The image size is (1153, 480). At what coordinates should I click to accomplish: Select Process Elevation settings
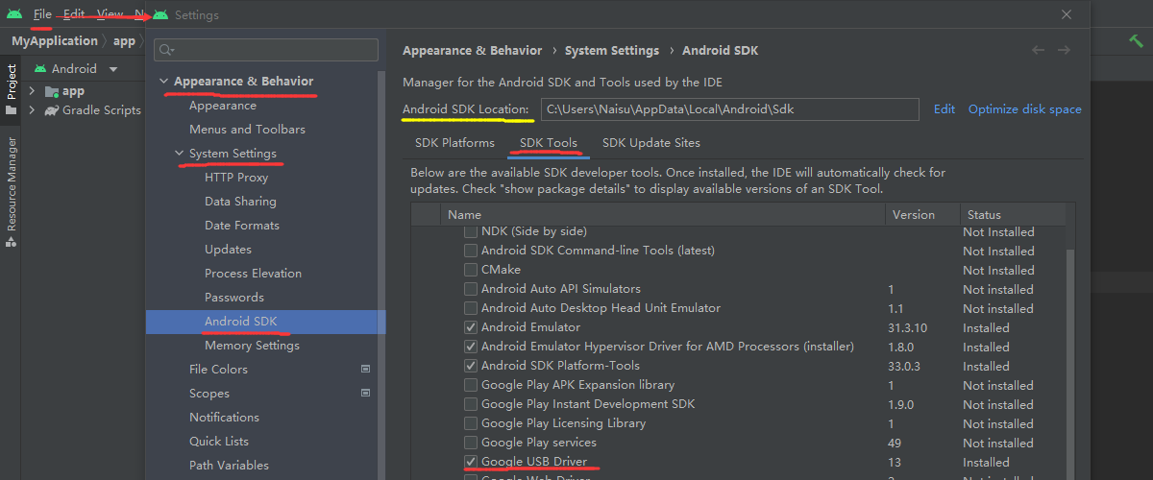click(x=253, y=274)
